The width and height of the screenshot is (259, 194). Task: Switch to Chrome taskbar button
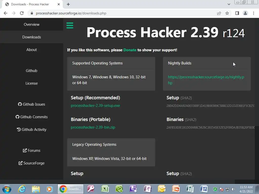click(71, 189)
